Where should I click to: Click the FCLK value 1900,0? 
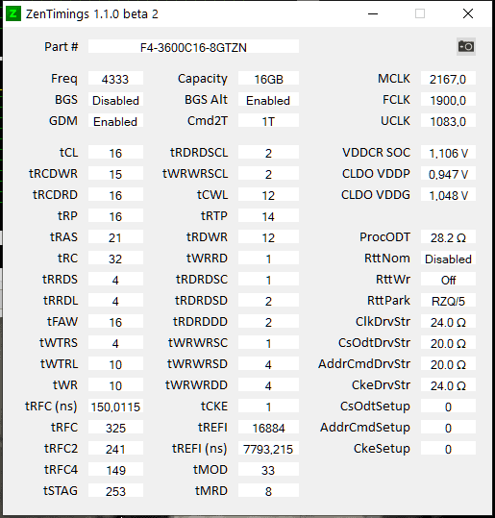click(x=448, y=99)
